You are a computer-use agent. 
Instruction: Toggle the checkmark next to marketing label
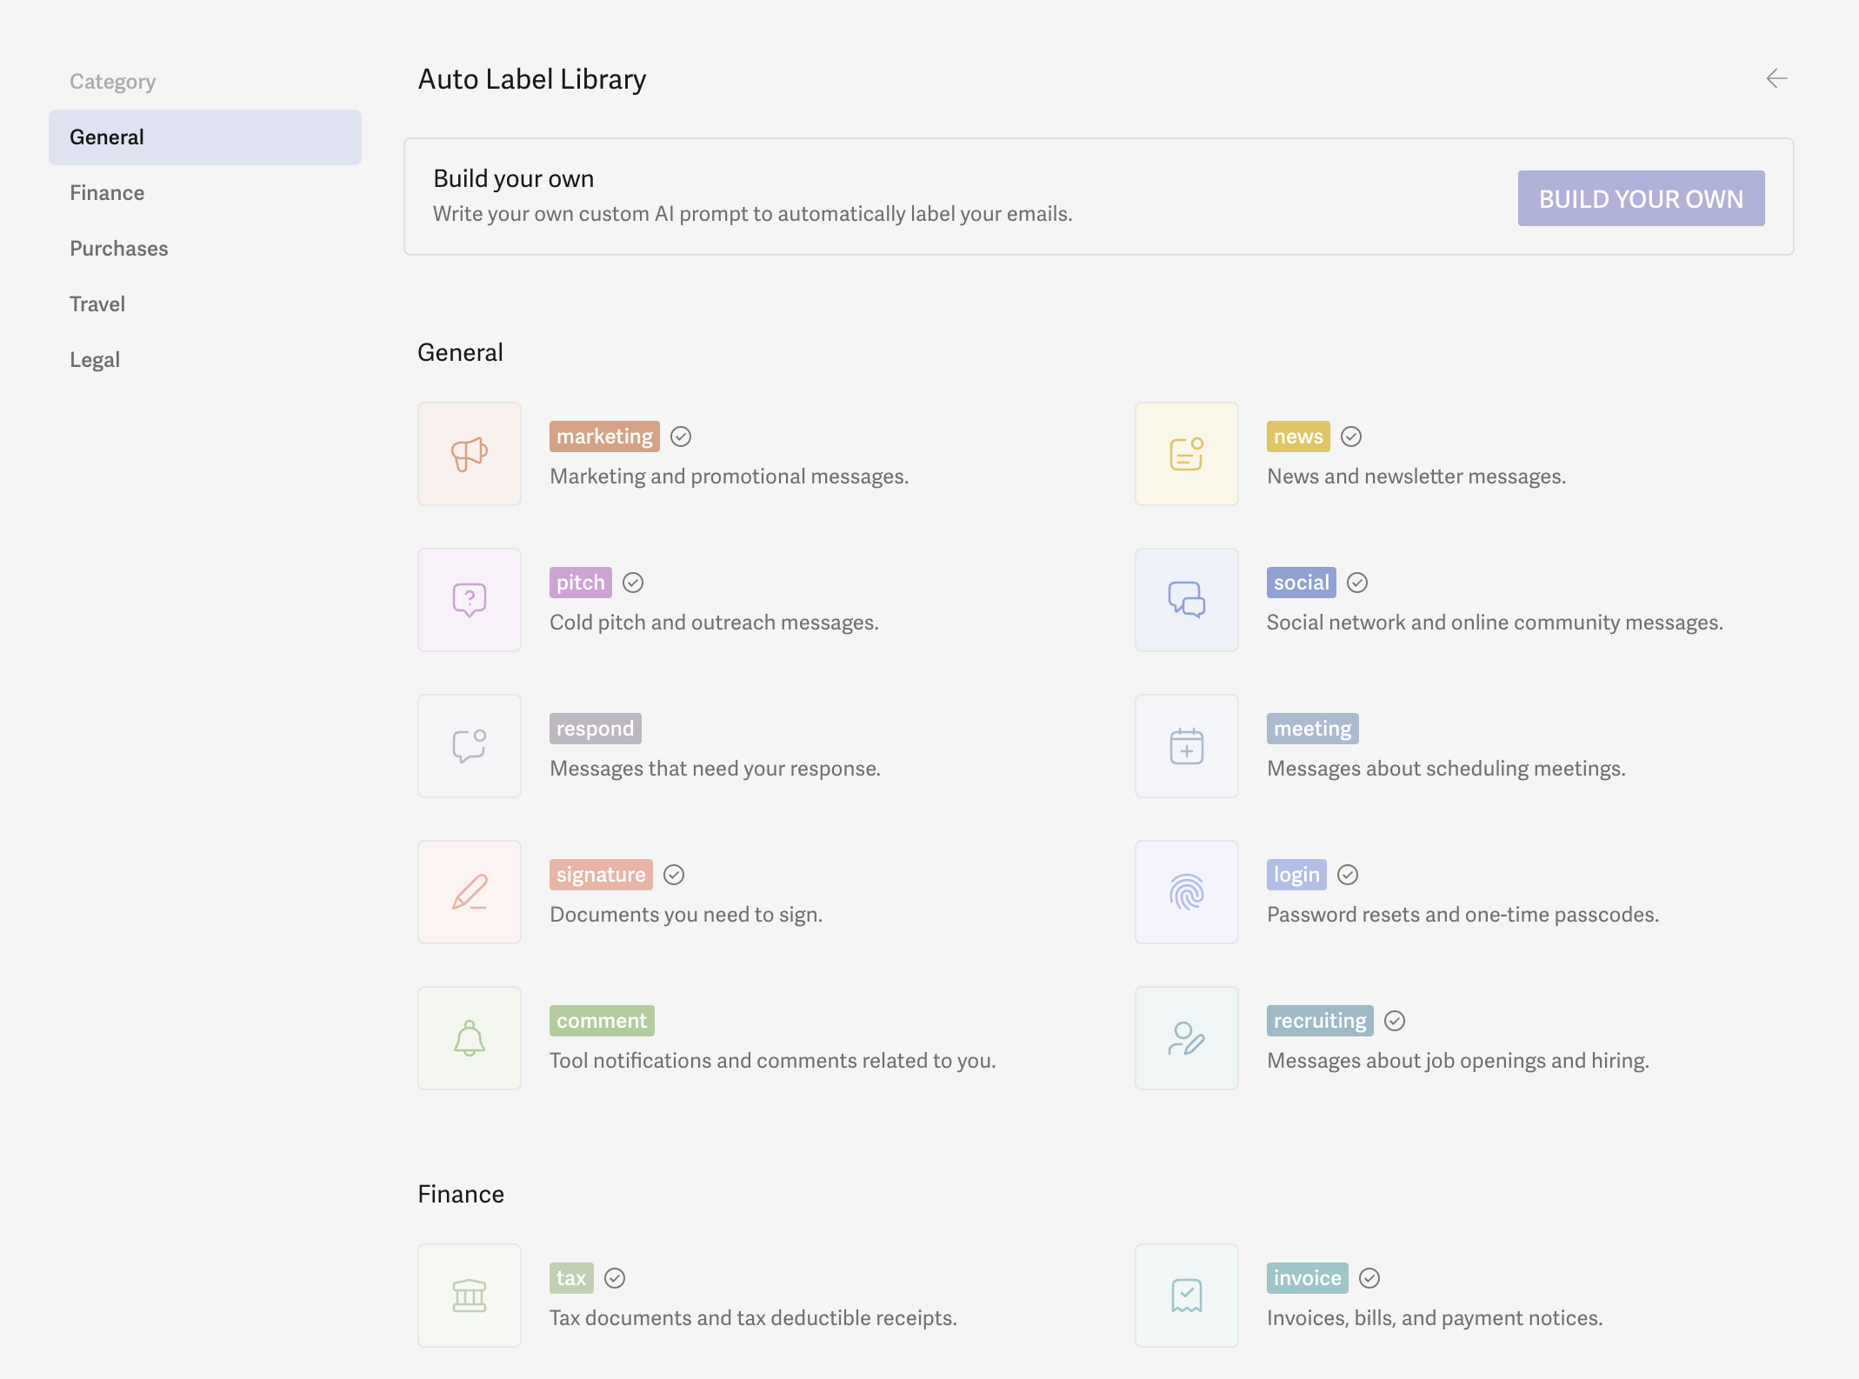681,436
